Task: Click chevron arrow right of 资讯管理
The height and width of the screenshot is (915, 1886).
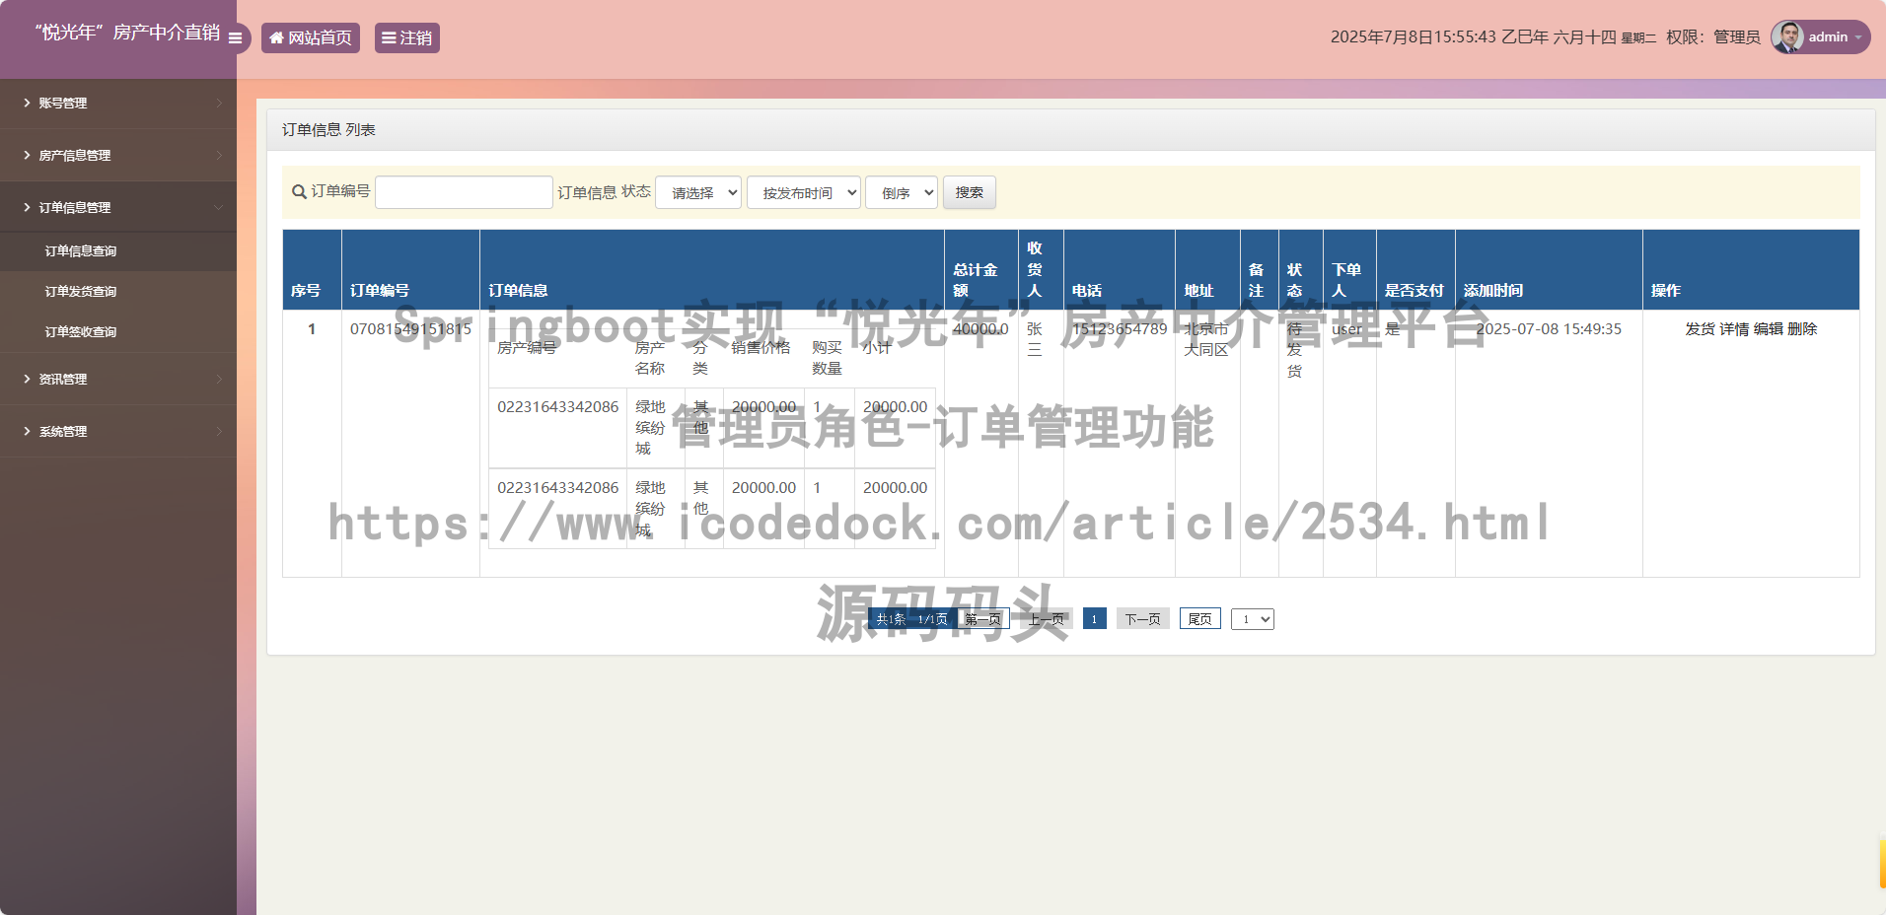Action: tap(219, 379)
